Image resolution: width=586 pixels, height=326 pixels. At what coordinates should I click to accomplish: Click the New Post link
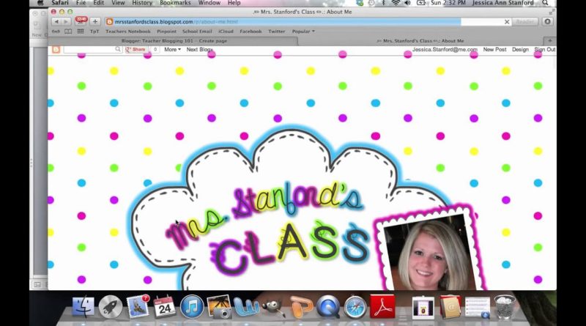494,49
